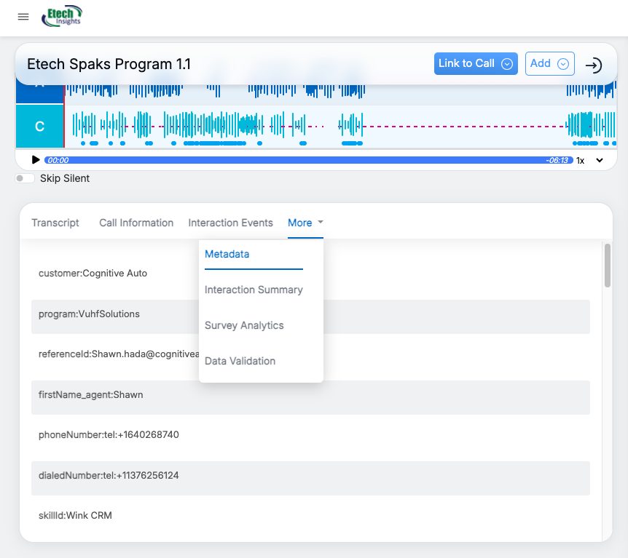The width and height of the screenshot is (628, 558).
Task: Collapse the More tab dropdown
Action: click(x=305, y=223)
